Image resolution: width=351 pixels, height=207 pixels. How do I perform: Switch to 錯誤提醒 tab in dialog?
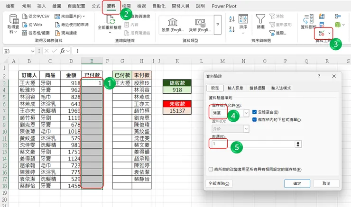click(257, 88)
